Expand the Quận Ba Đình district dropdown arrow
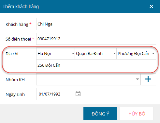160x123 pixels. tap(114, 54)
